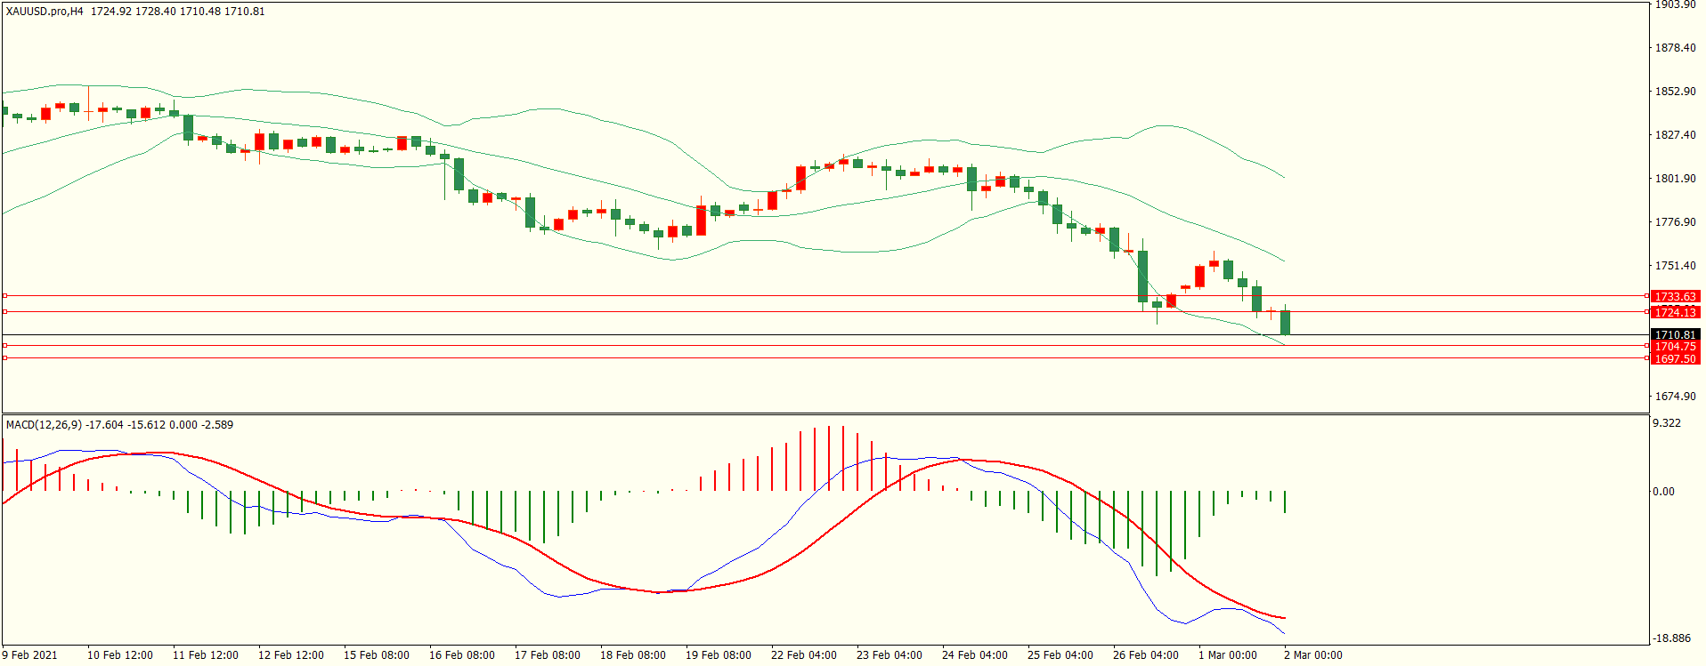
Task: Click the 24 Feb 04:00 time label
Action: [975, 655]
